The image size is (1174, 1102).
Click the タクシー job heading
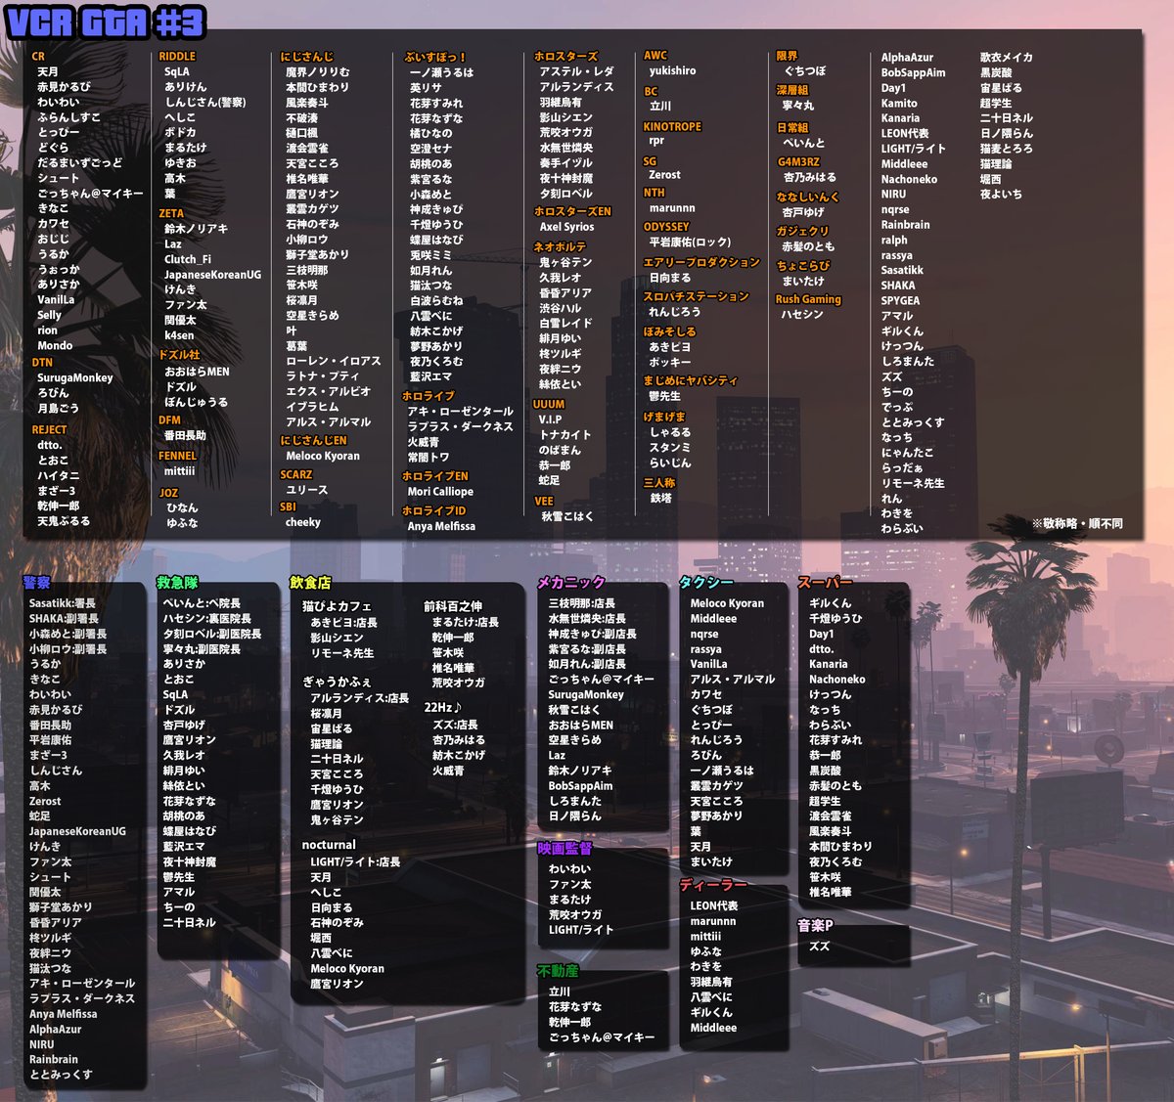706,582
